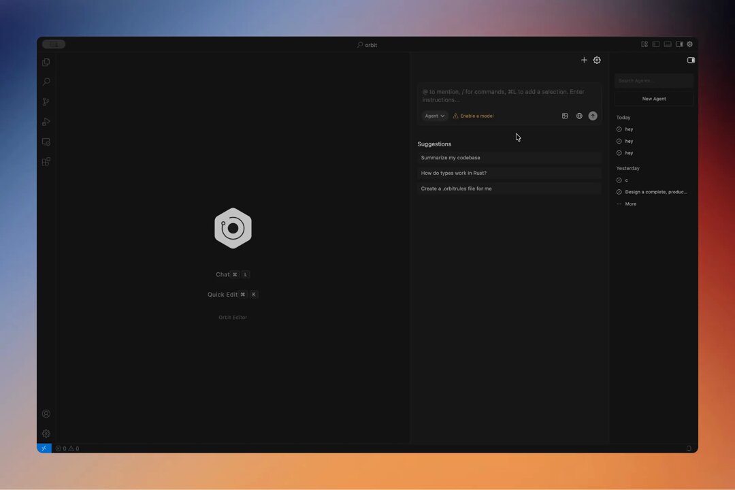Click the errors and warnings count in status bar
Image resolution: width=735 pixels, height=490 pixels.
tap(67, 448)
